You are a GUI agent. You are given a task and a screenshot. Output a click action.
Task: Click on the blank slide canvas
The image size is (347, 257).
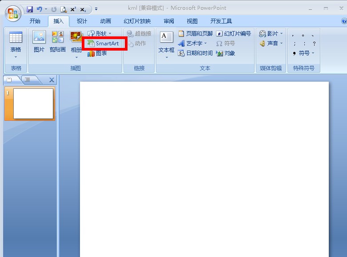pos(204,169)
